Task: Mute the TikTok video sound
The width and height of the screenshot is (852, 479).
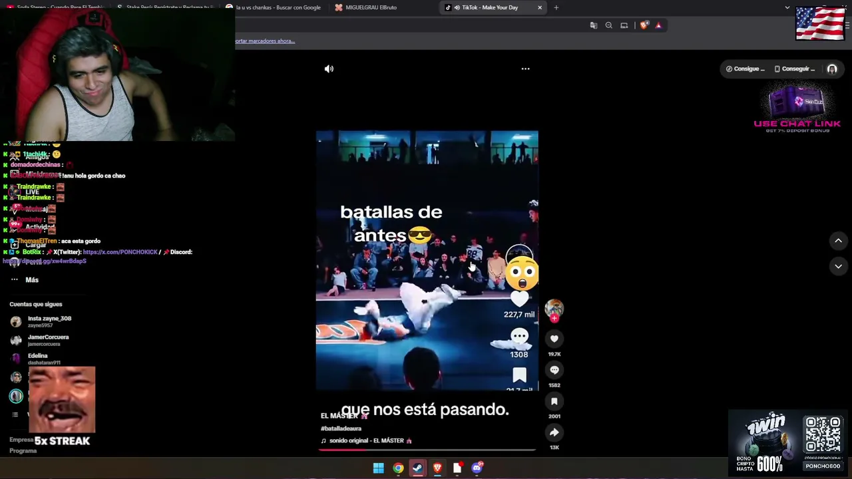Action: [329, 69]
